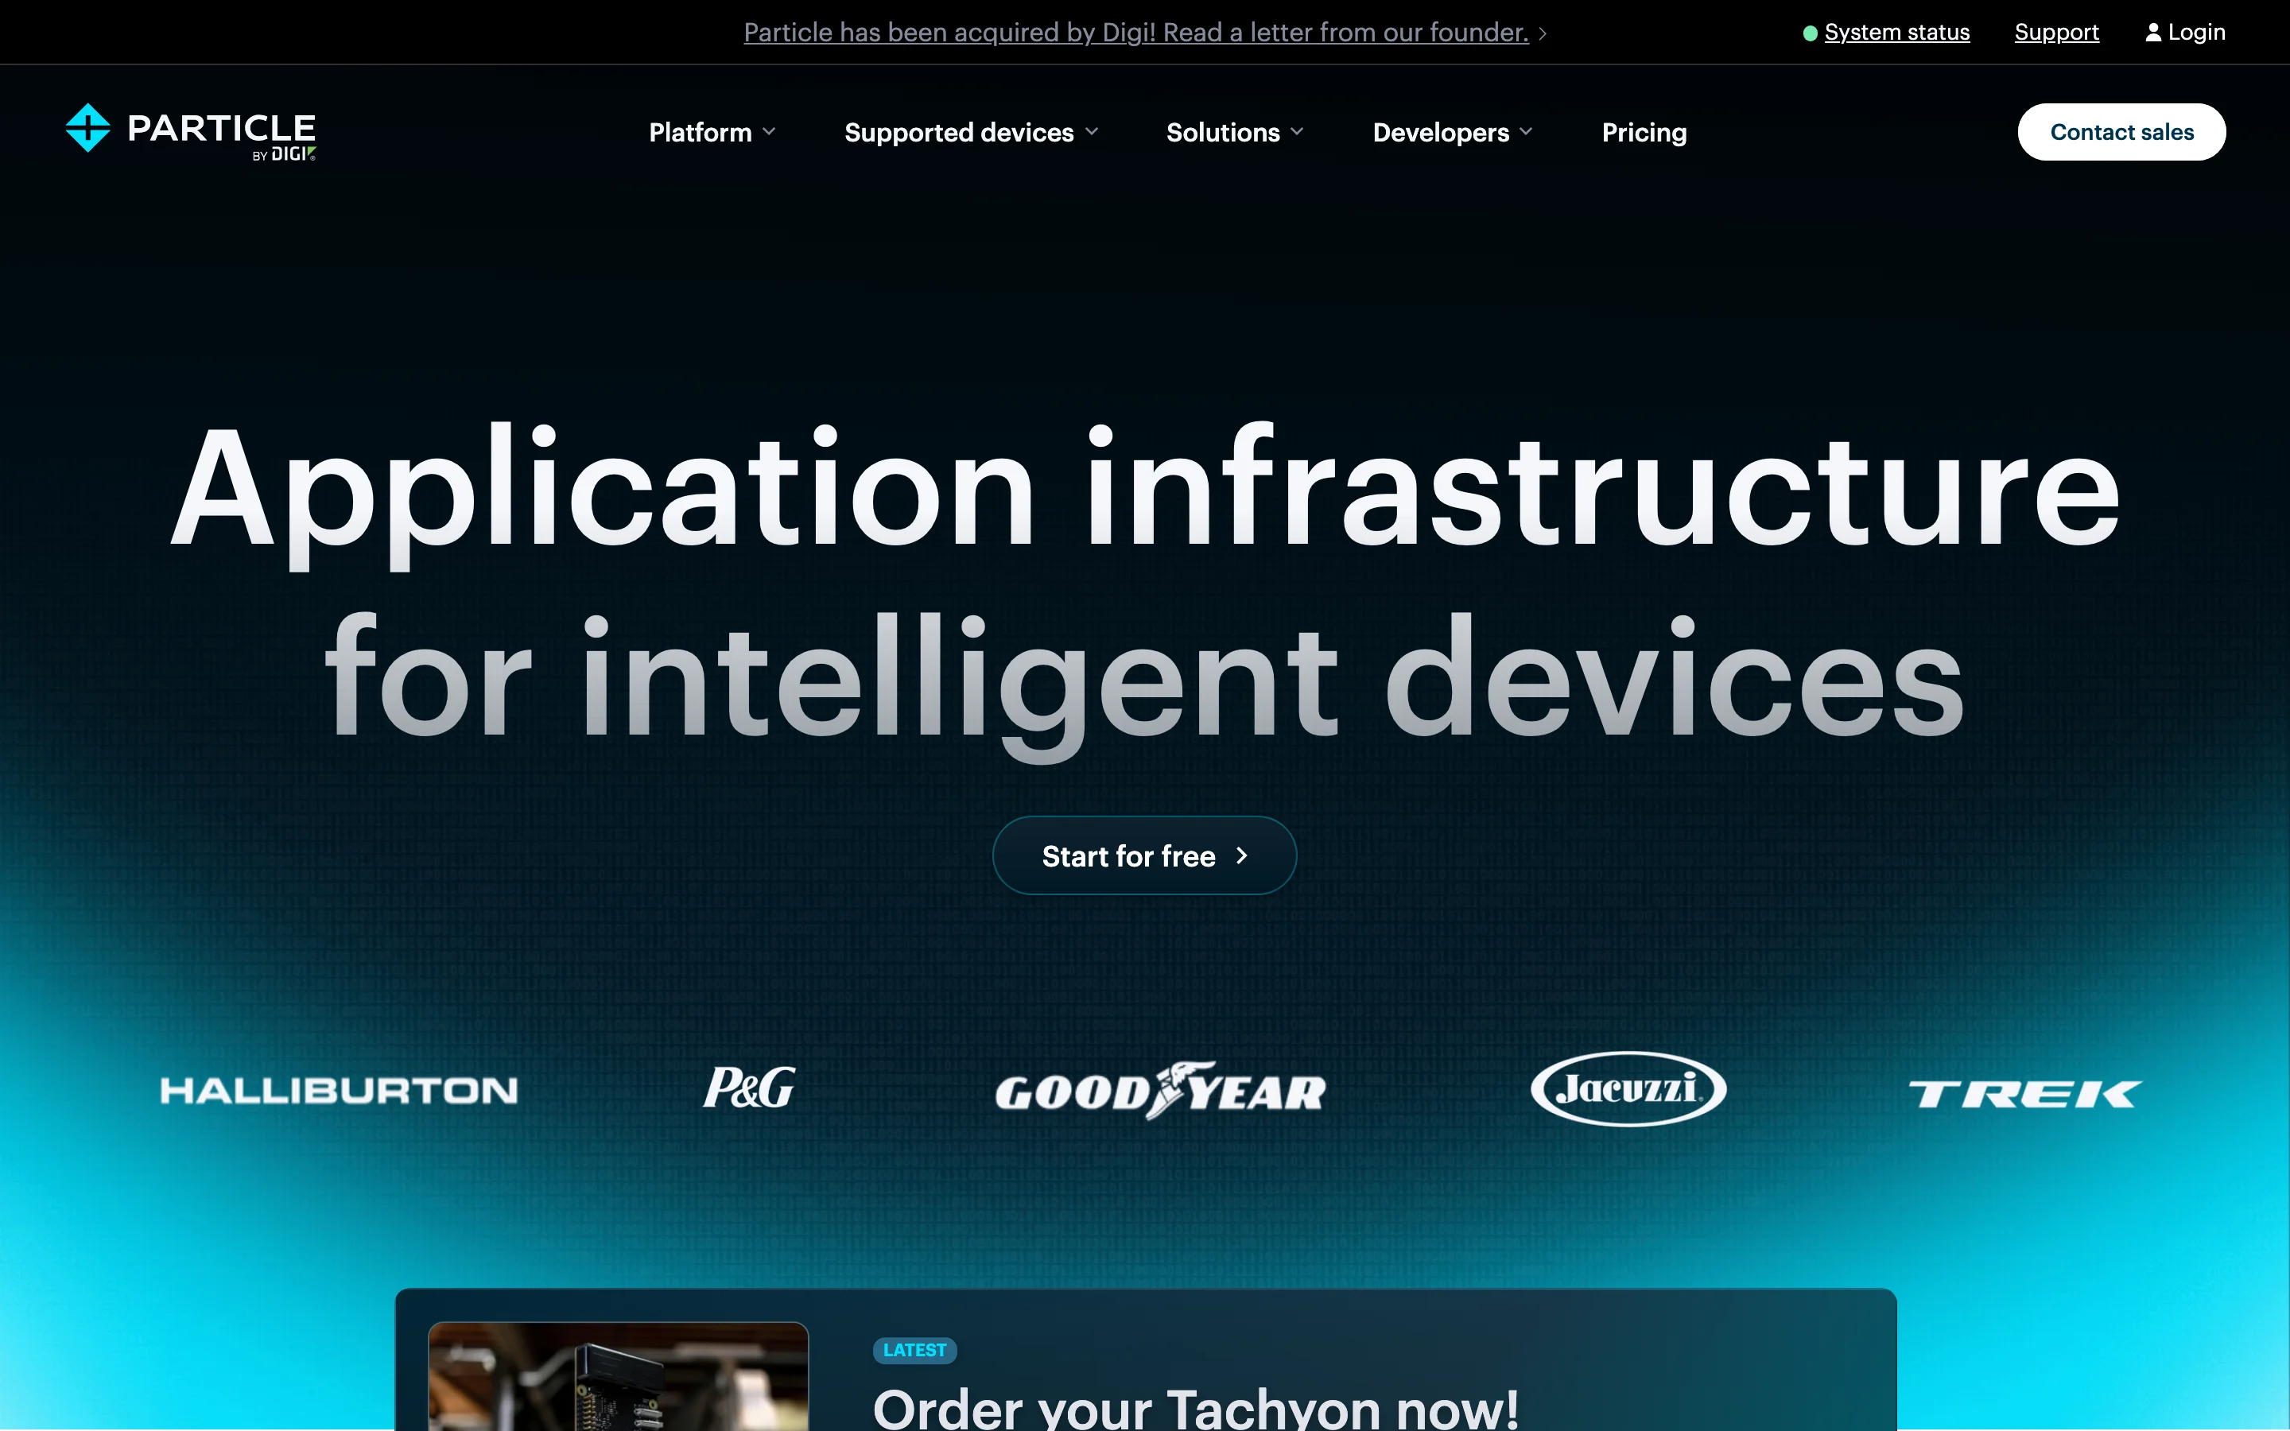Click the Trek customer logo

pos(2025,1094)
